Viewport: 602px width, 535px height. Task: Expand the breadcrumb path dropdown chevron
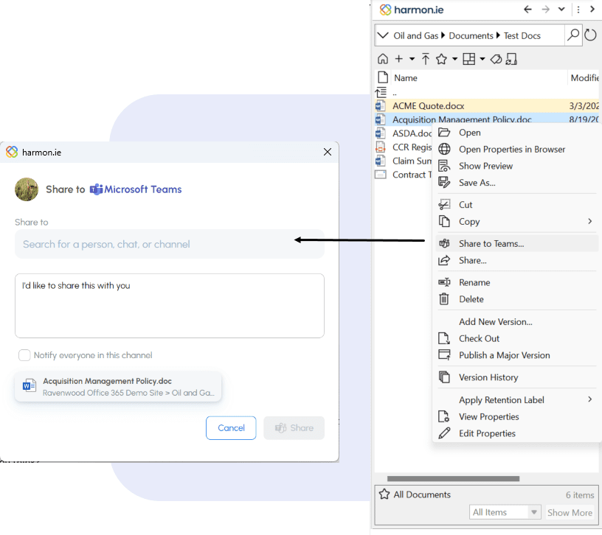point(383,35)
